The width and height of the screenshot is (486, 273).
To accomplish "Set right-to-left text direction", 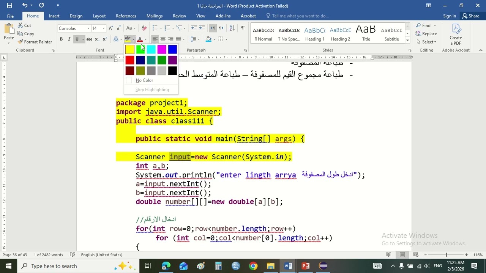I will coord(221,28).
